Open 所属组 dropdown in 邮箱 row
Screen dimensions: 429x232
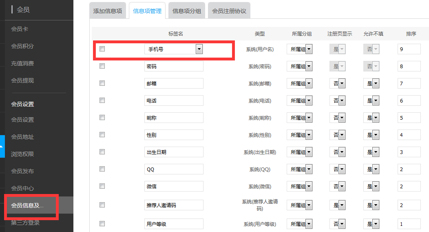click(300, 84)
